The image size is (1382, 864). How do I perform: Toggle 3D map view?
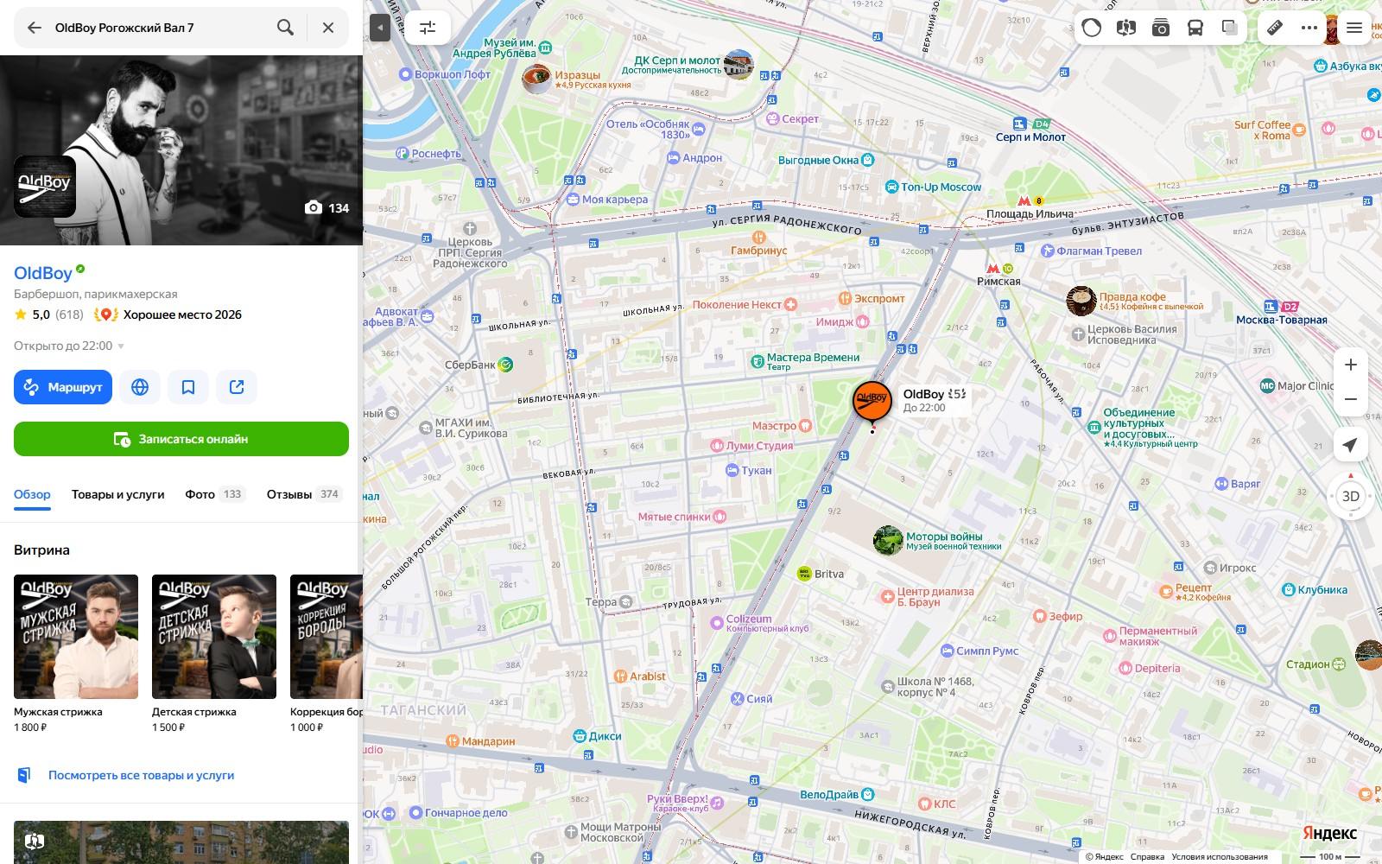coord(1351,496)
